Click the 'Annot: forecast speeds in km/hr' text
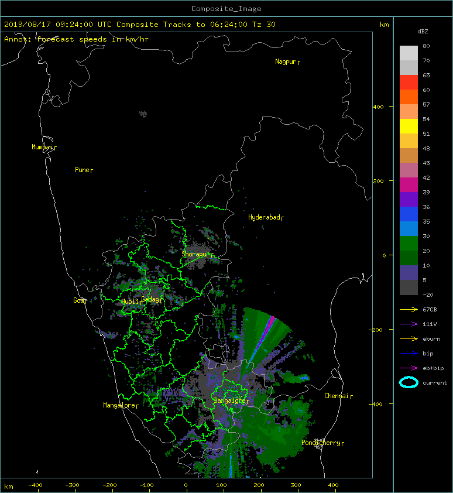Image resolution: width=453 pixels, height=493 pixels. click(x=77, y=39)
